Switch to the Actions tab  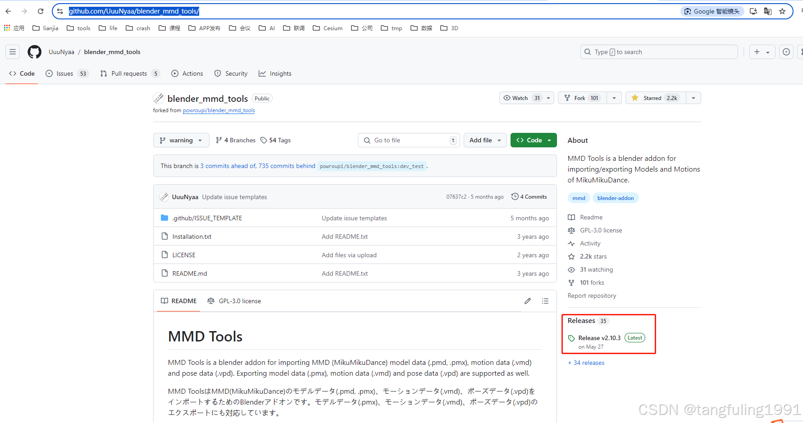point(187,73)
